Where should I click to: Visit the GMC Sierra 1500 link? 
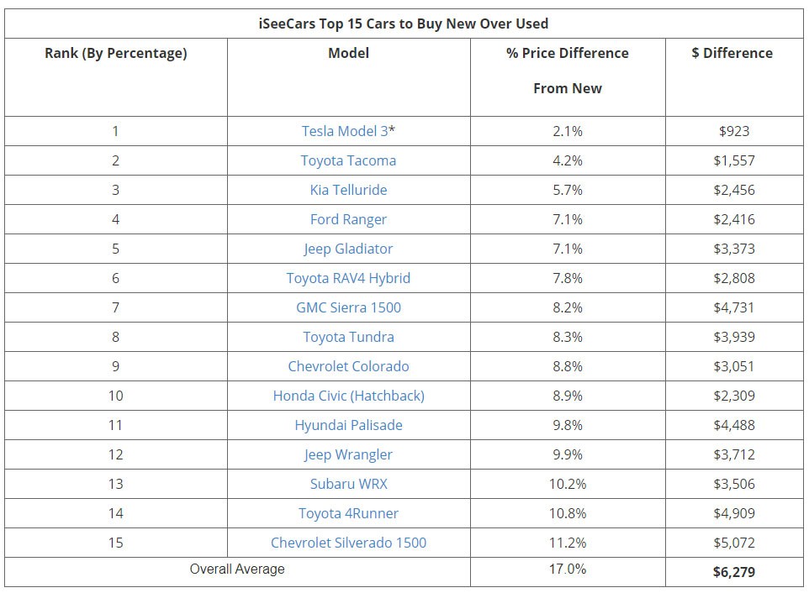click(x=348, y=307)
